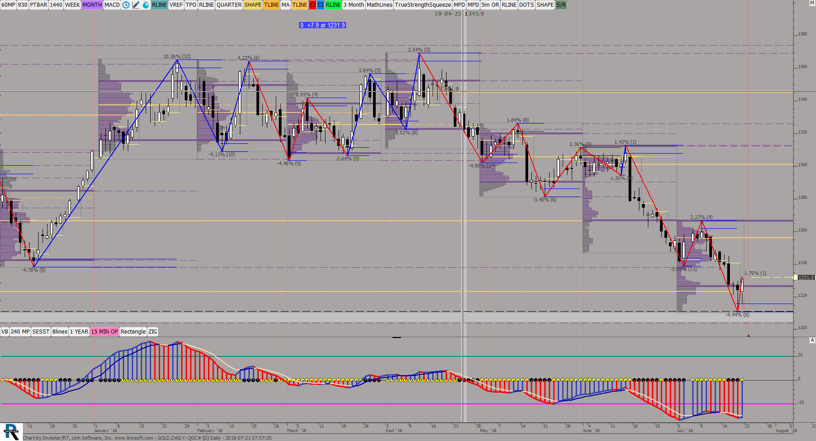Viewport: 816px width, 441px height.
Task: Click the 1.79% (1) zigzag label
Action: (x=755, y=273)
